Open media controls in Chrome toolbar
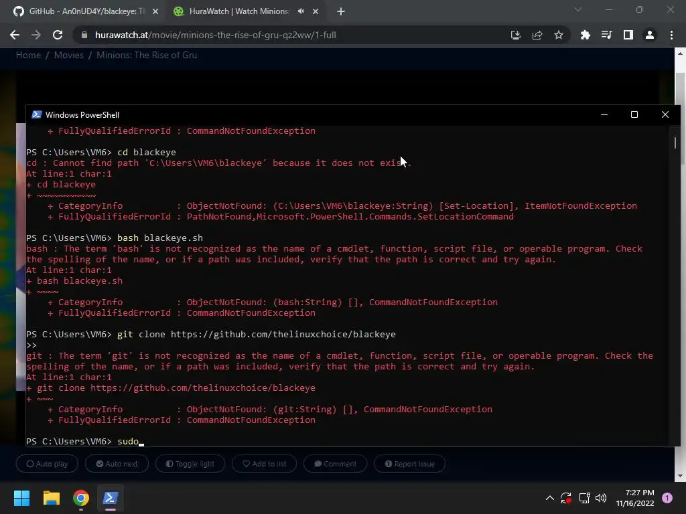The image size is (686, 514). (x=606, y=35)
